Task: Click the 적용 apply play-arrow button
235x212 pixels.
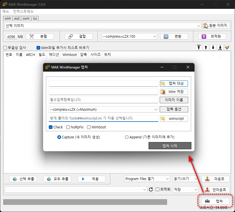Action: [92, 179]
